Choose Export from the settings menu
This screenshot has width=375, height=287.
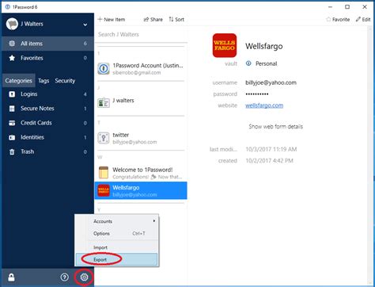click(x=116, y=259)
